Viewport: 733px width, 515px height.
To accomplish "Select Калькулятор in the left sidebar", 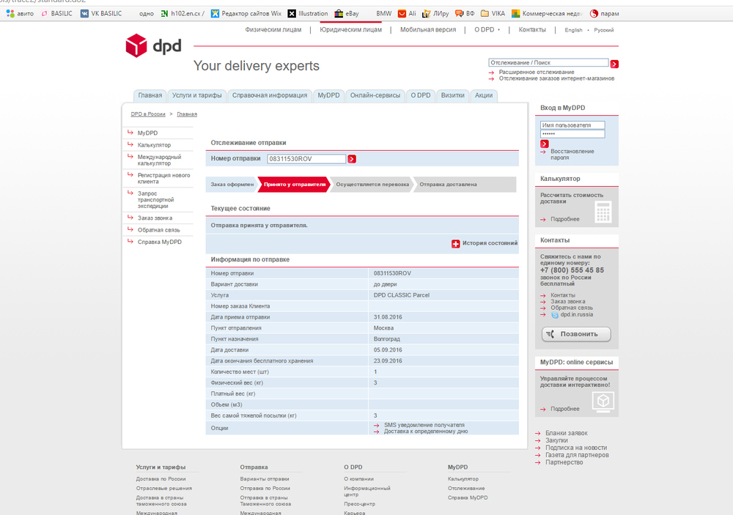I will 154,145.
